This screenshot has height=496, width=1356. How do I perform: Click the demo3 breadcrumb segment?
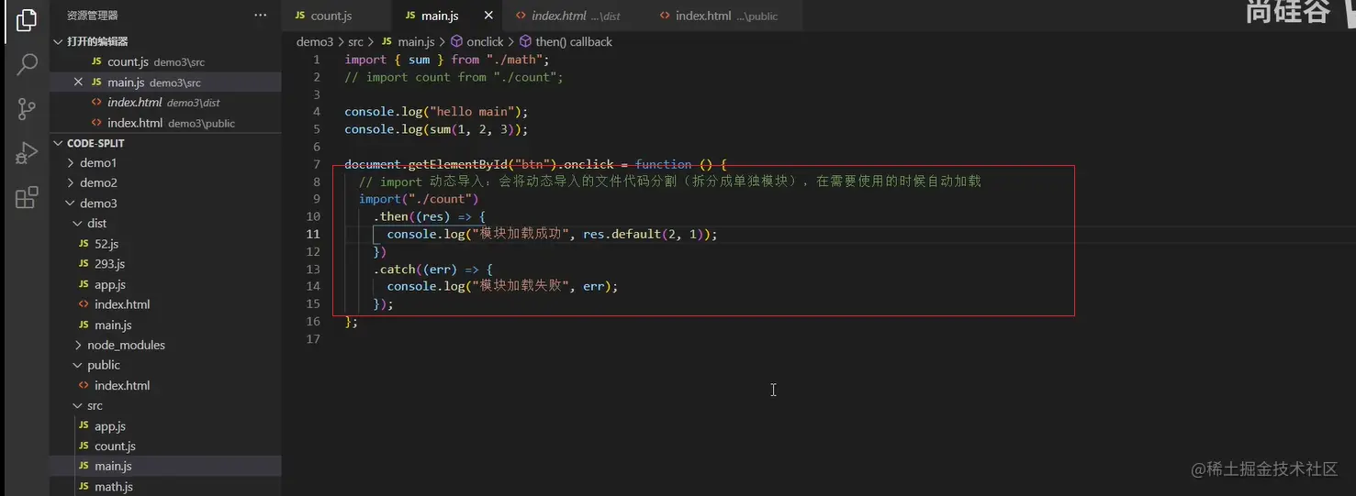click(x=315, y=42)
